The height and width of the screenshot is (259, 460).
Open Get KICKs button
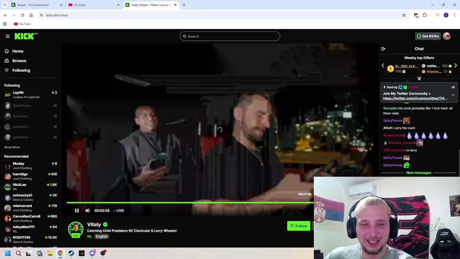(428, 36)
